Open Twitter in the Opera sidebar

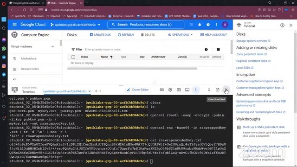tap(4, 75)
